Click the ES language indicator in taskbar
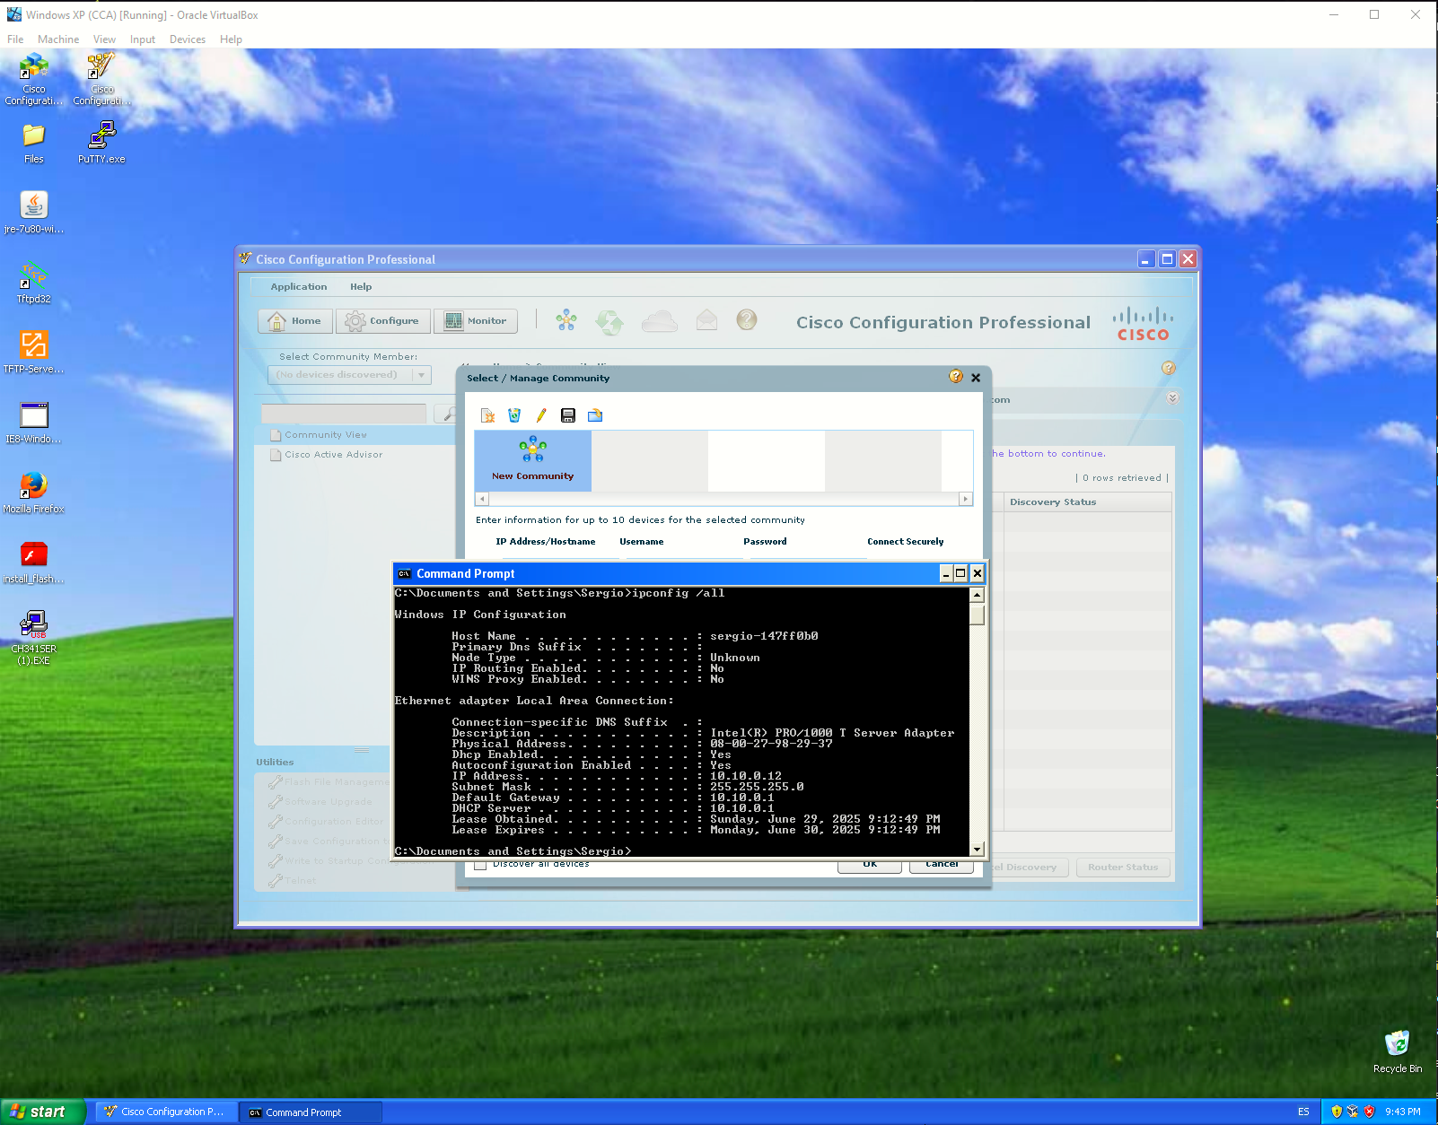Image resolution: width=1438 pixels, height=1125 pixels. pyautogui.click(x=1303, y=1112)
